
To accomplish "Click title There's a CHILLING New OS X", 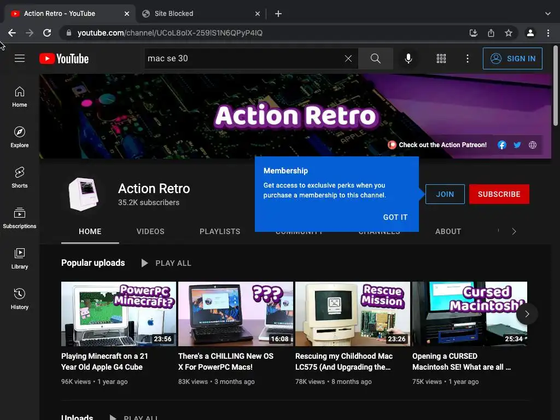I will click(226, 361).
